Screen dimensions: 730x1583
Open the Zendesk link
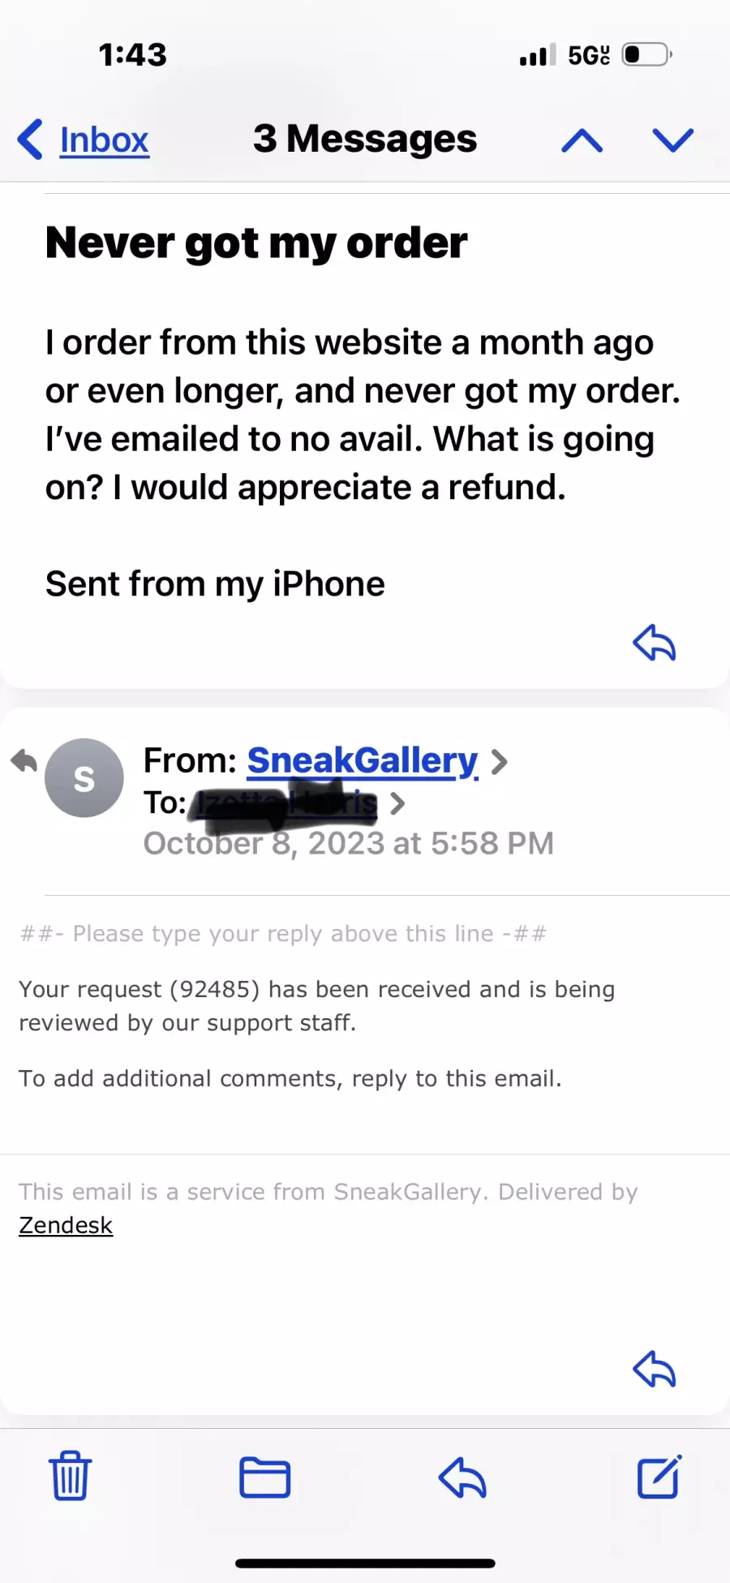(x=66, y=1225)
